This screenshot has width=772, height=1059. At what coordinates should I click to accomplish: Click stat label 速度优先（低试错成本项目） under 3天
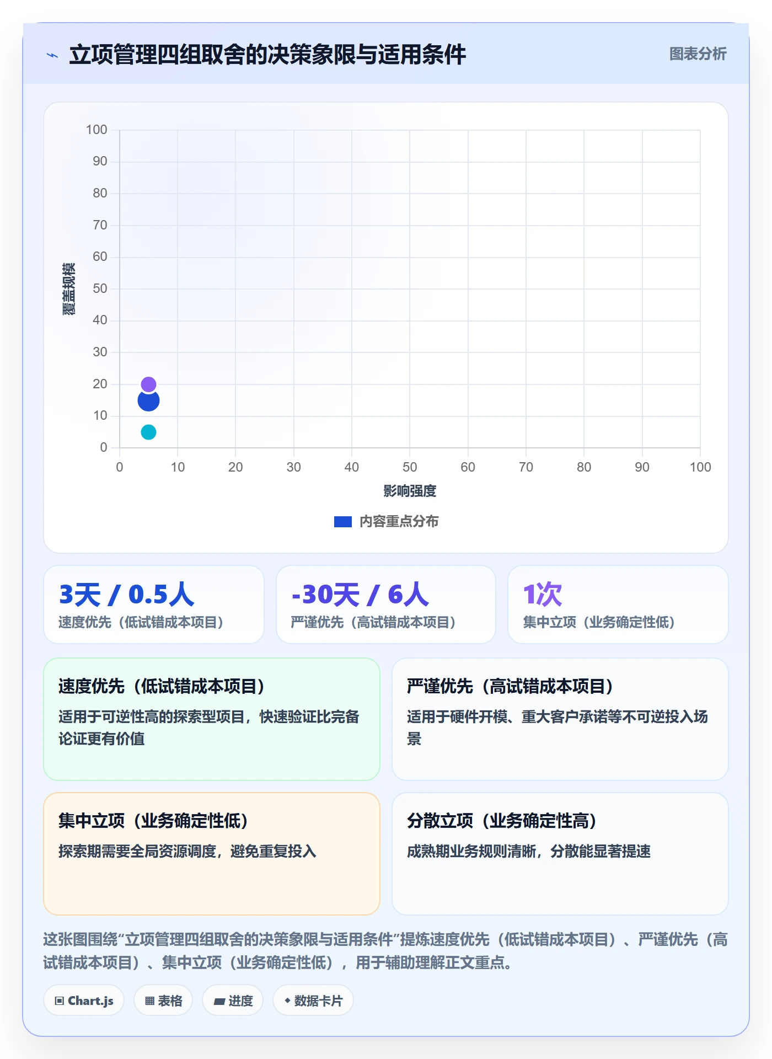(141, 622)
